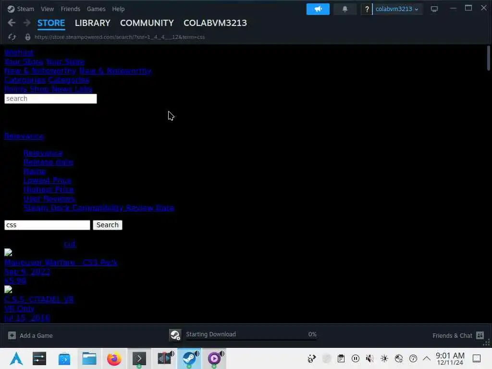This screenshot has height=369, width=492.
Task: Open the question mark help icon
Action: click(367, 9)
